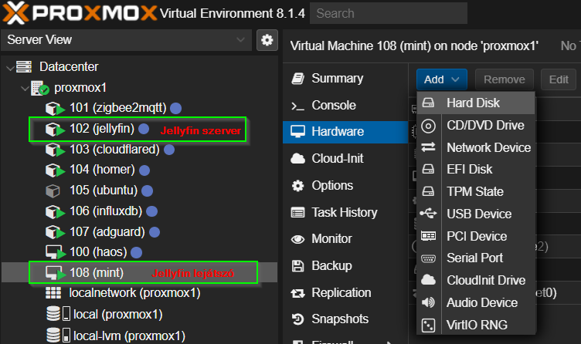Screen dimensions: 581x344
Task: Open the Server View dropdown
Action: (127, 40)
